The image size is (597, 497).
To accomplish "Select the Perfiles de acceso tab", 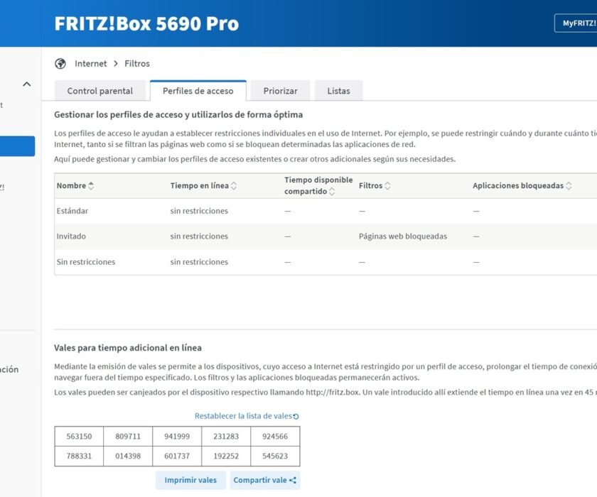I will coord(198,91).
